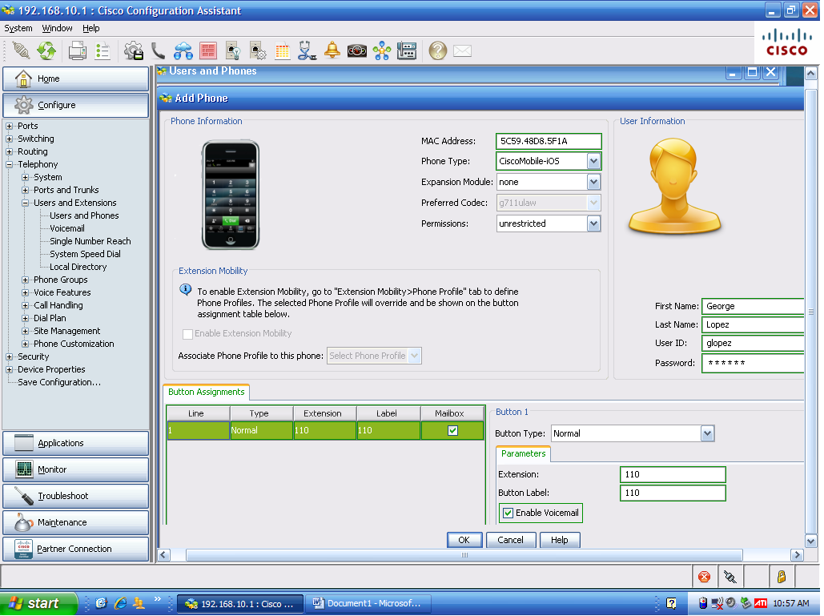The width and height of the screenshot is (824, 616).
Task: Open the Telephony handset toolbar icon
Action: click(x=158, y=51)
